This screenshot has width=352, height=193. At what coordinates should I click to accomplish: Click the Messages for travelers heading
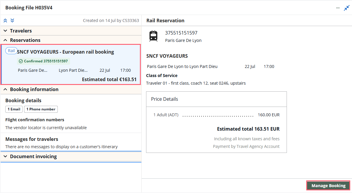[x=32, y=139]
